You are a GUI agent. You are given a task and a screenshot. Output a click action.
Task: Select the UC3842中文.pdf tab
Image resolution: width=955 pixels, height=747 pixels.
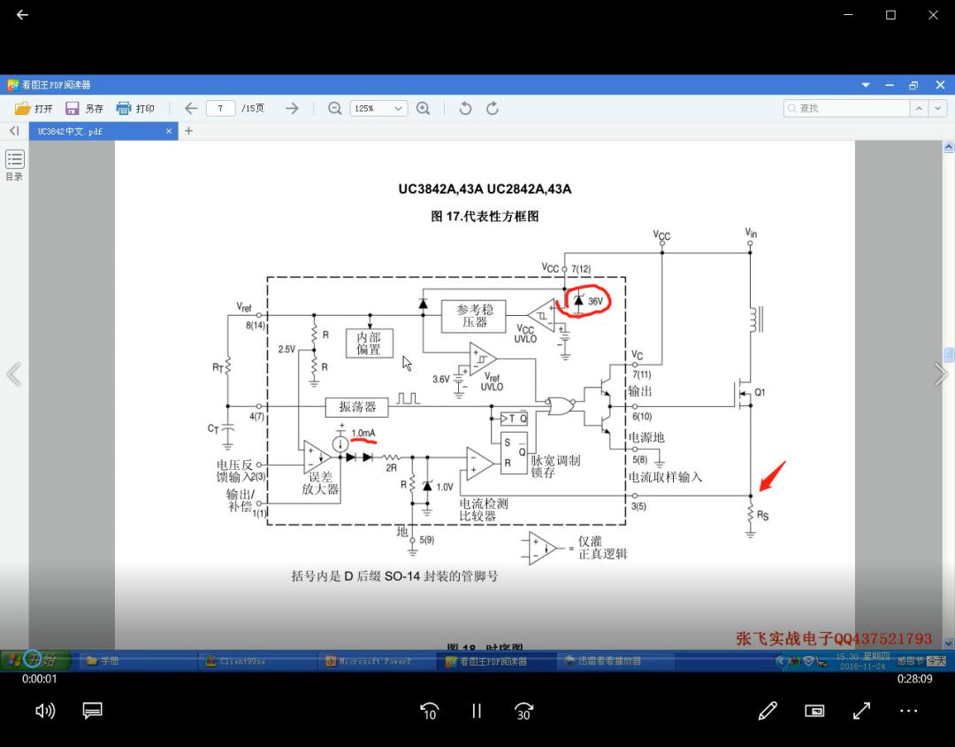click(x=97, y=131)
